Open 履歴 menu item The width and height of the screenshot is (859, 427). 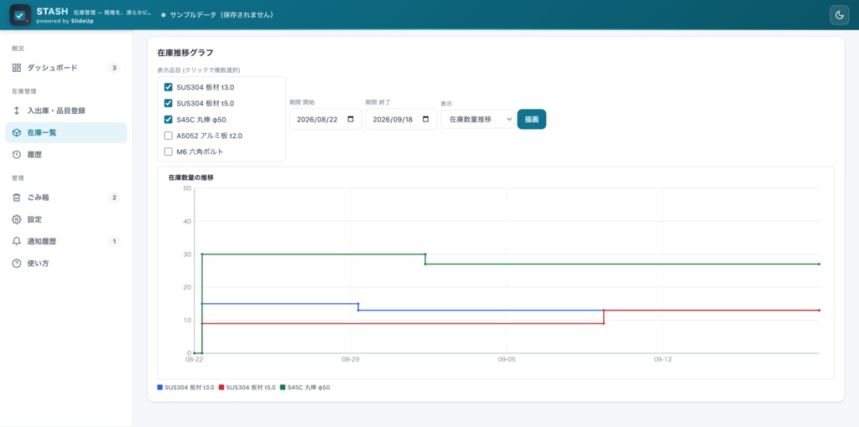(66, 155)
